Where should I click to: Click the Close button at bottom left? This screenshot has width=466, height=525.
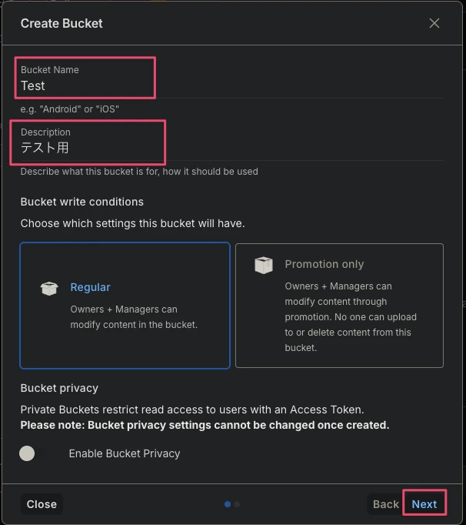[42, 504]
